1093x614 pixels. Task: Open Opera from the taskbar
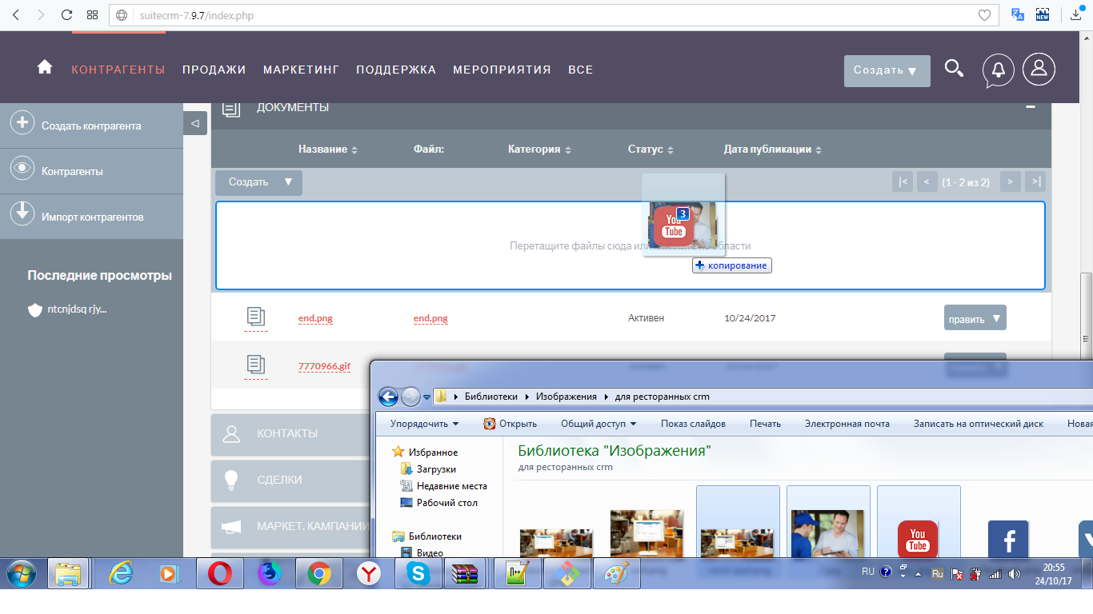pyautogui.click(x=220, y=574)
